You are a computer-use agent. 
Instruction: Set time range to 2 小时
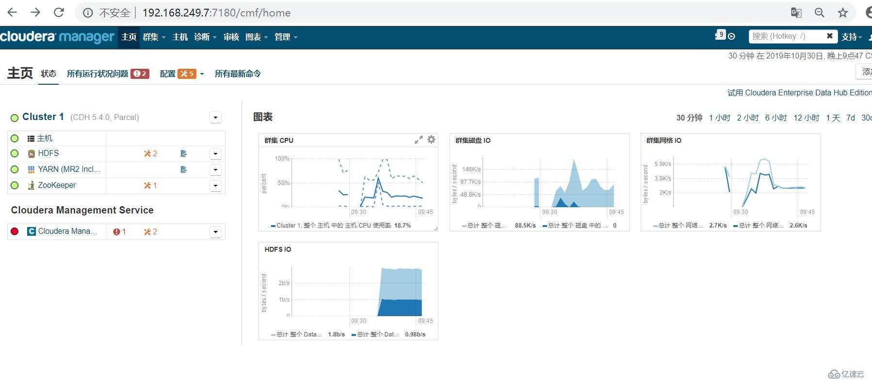pos(747,118)
